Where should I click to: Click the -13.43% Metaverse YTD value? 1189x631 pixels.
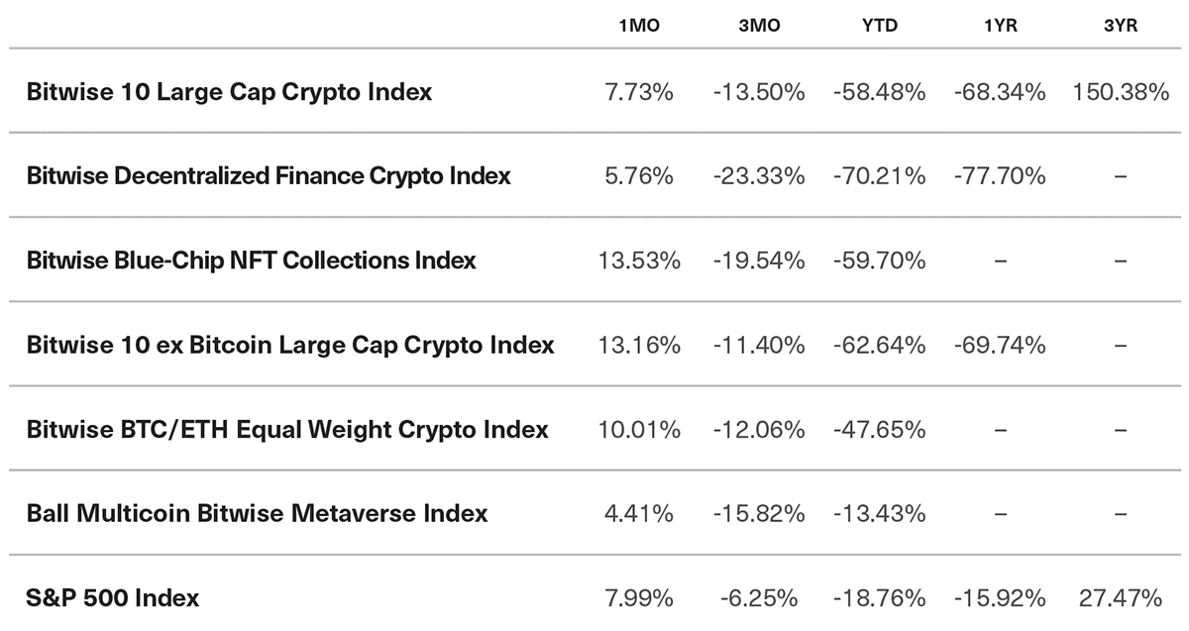(880, 513)
